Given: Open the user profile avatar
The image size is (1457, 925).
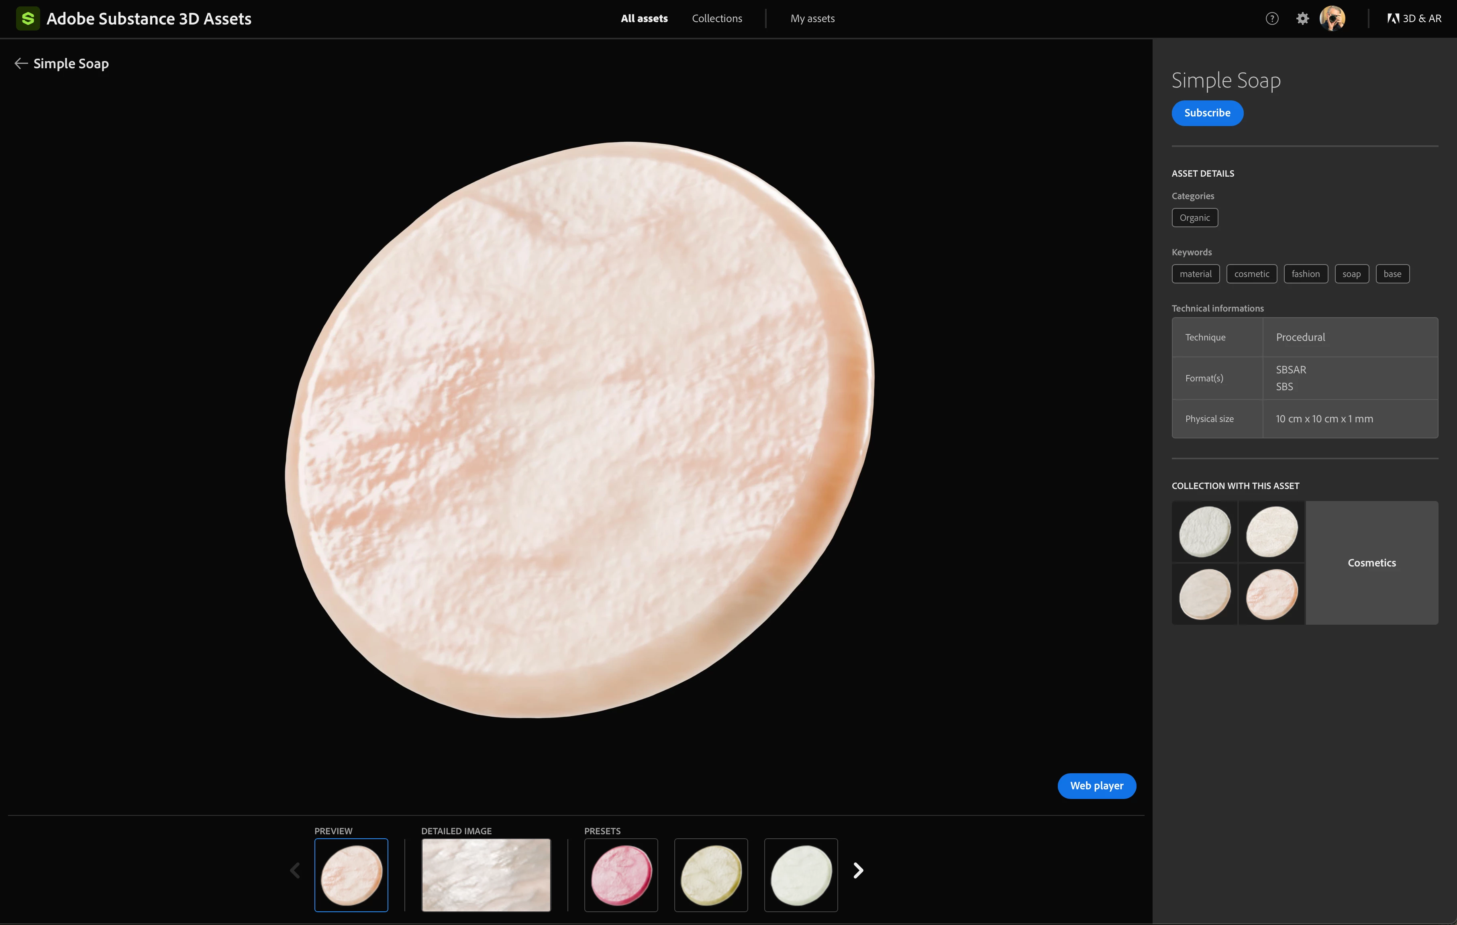Looking at the screenshot, I should click(1333, 19).
